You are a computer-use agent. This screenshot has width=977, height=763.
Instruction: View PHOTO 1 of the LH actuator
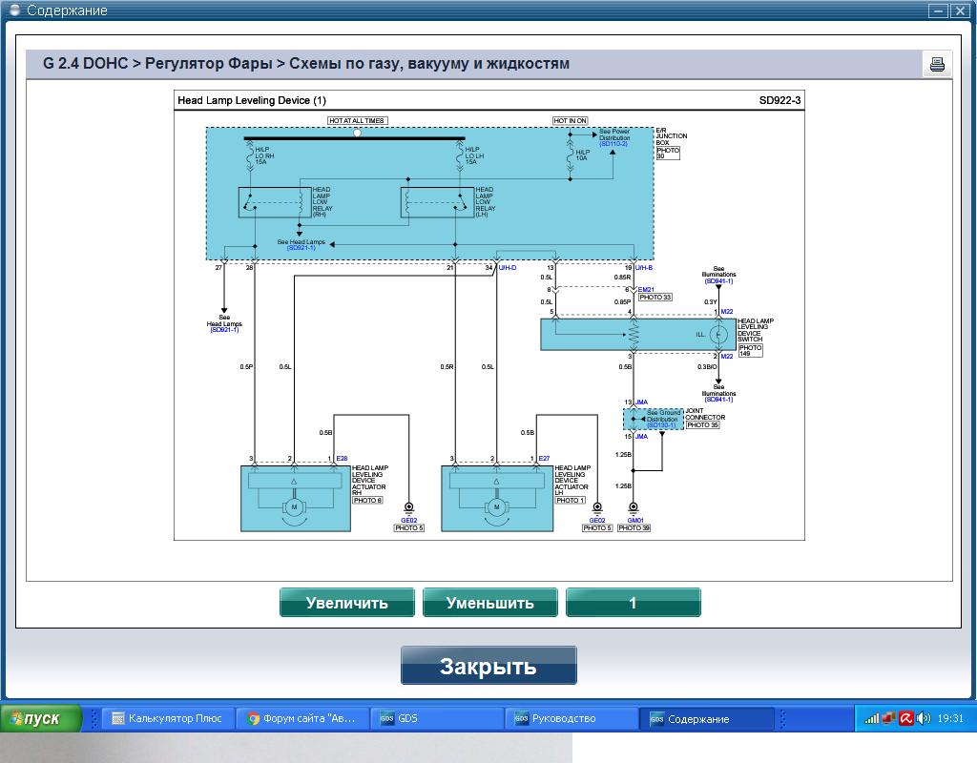(571, 500)
